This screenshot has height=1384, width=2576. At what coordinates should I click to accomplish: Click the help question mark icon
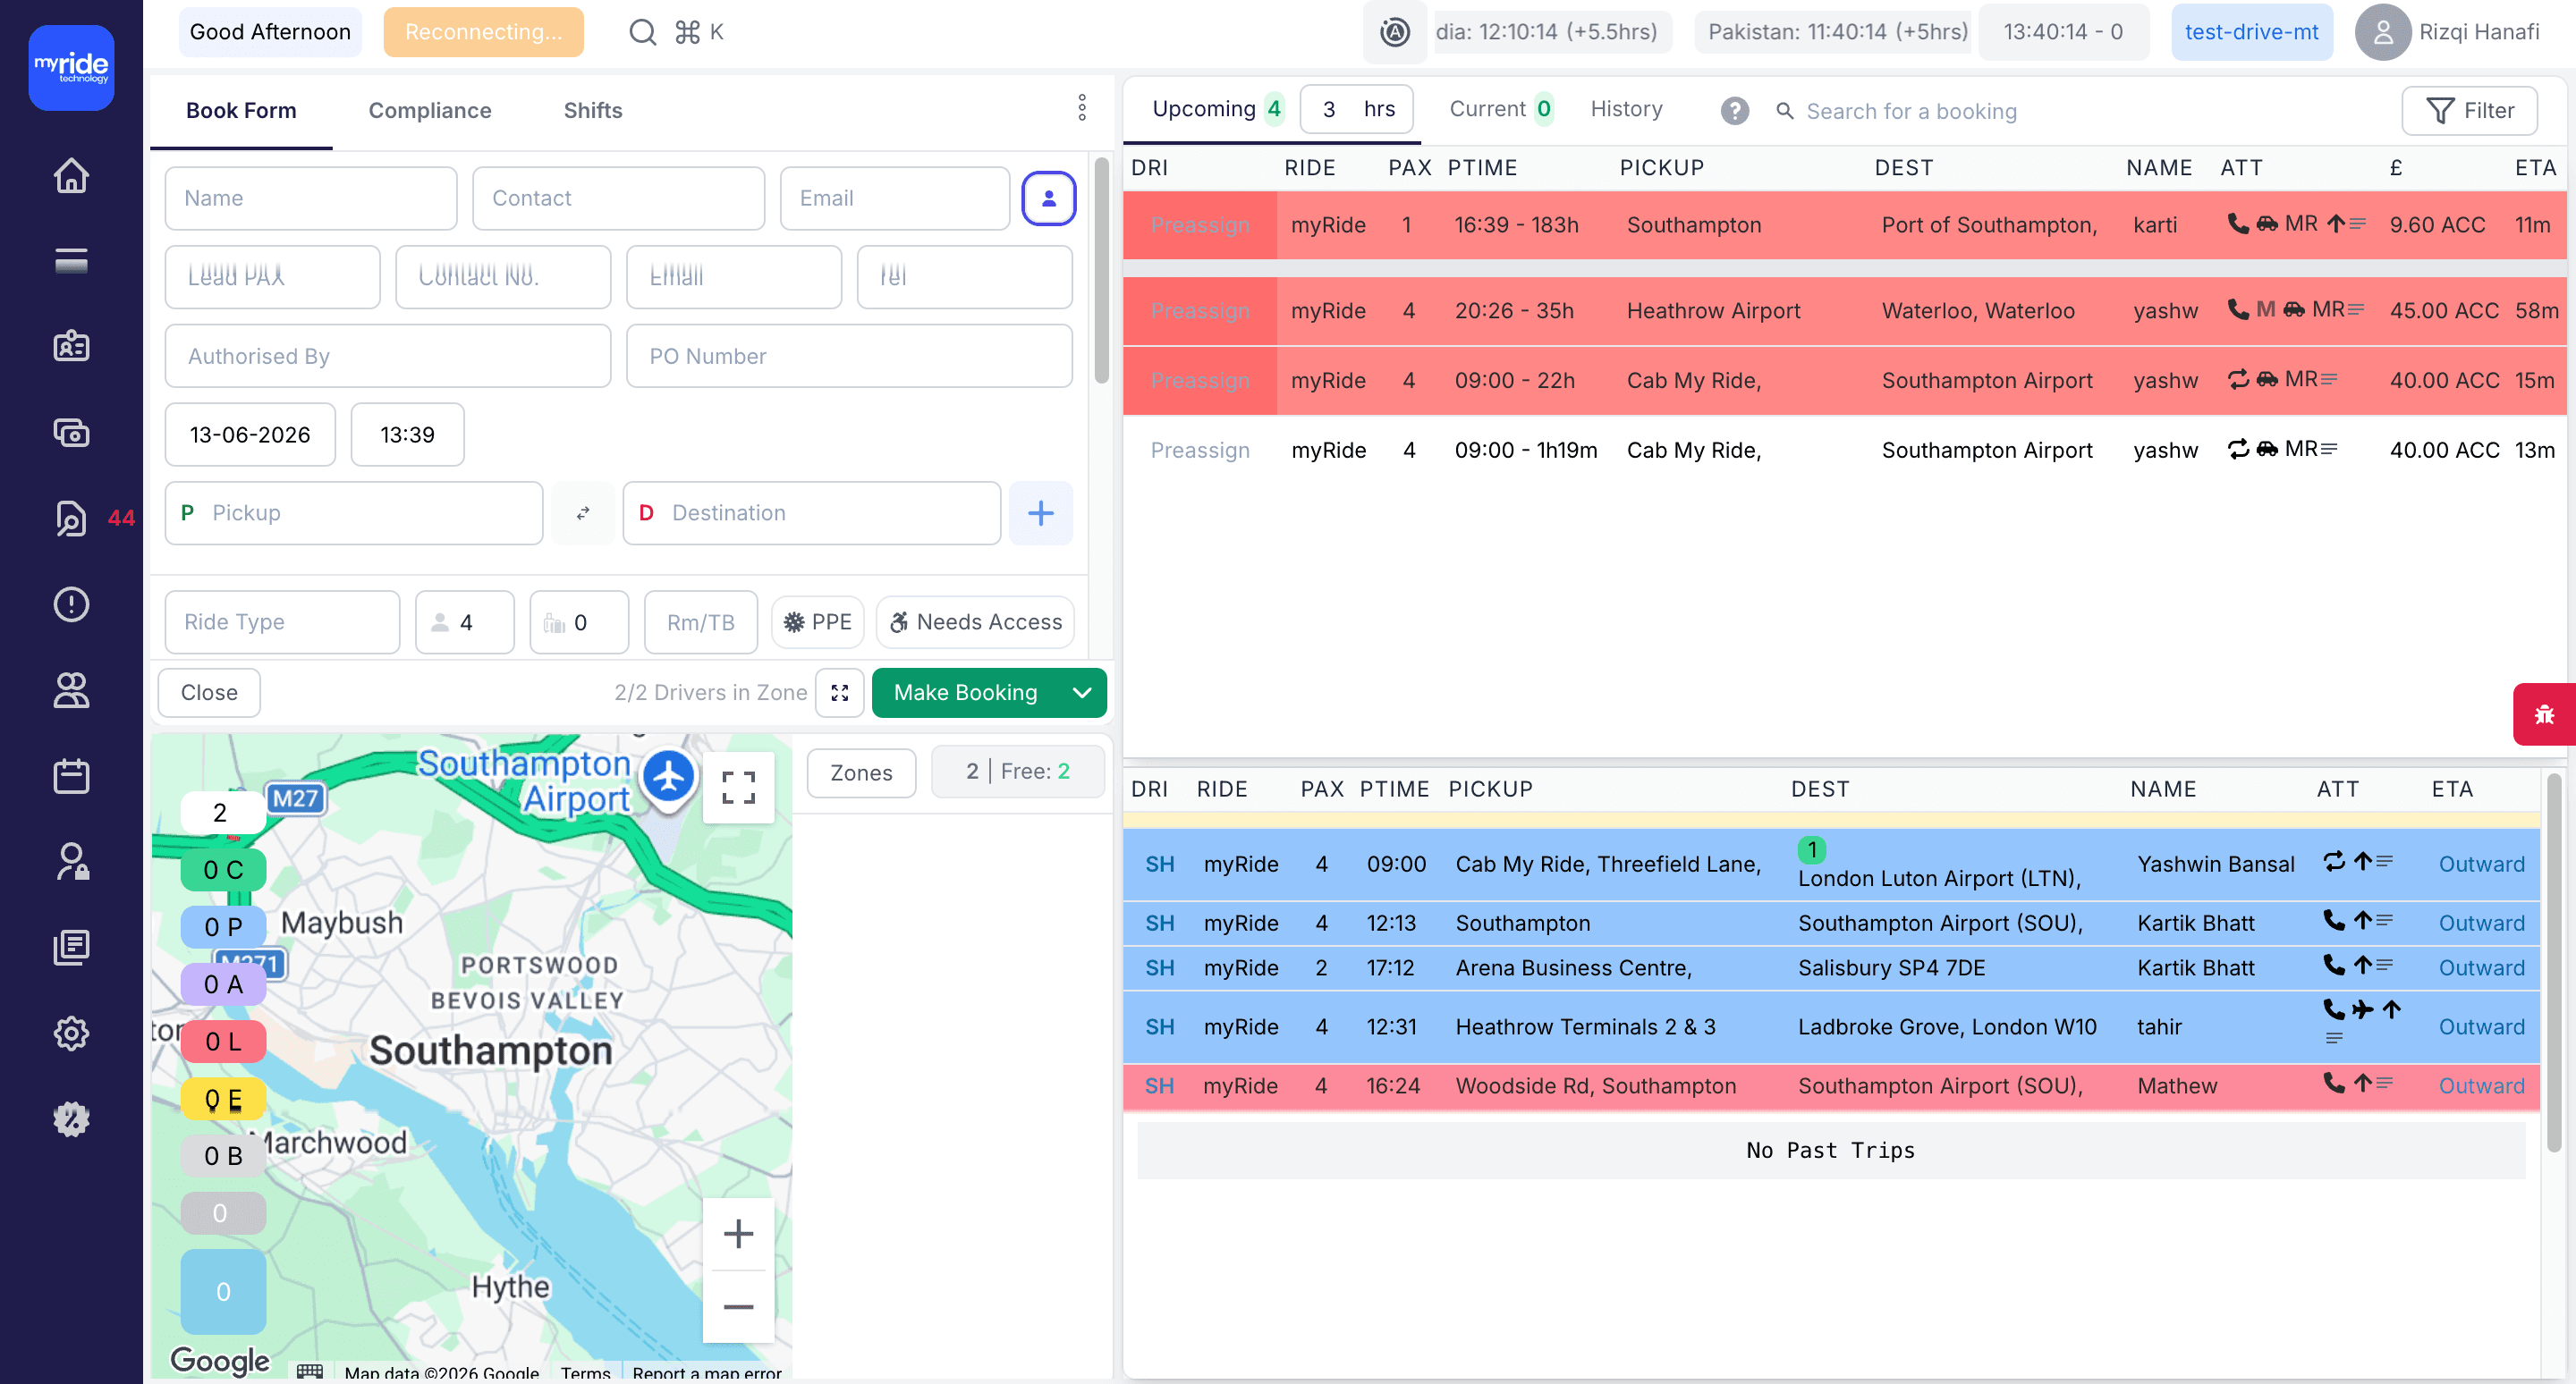click(1735, 110)
